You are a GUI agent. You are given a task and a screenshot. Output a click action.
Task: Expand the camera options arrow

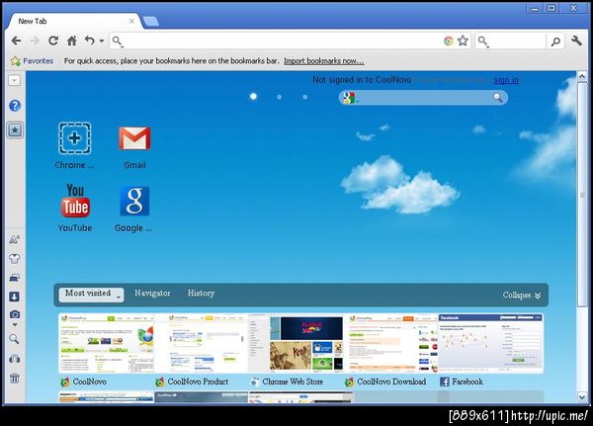tap(15, 325)
